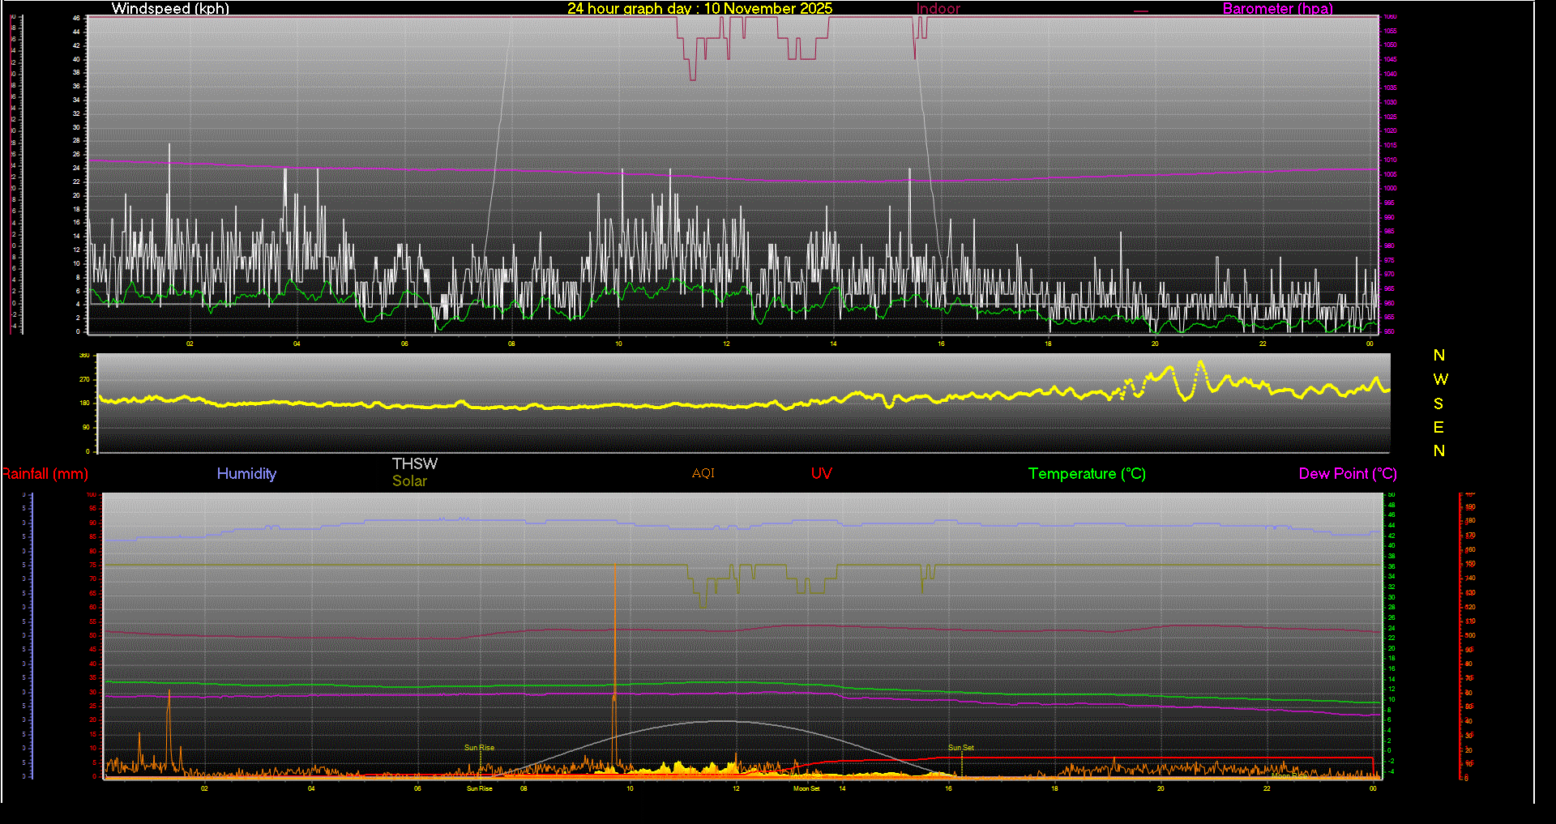The width and height of the screenshot is (1556, 824).
Task: Select the THSW legend entry
Action: tap(415, 463)
